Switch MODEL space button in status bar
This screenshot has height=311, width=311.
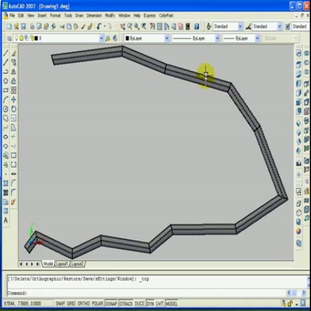[171, 304]
